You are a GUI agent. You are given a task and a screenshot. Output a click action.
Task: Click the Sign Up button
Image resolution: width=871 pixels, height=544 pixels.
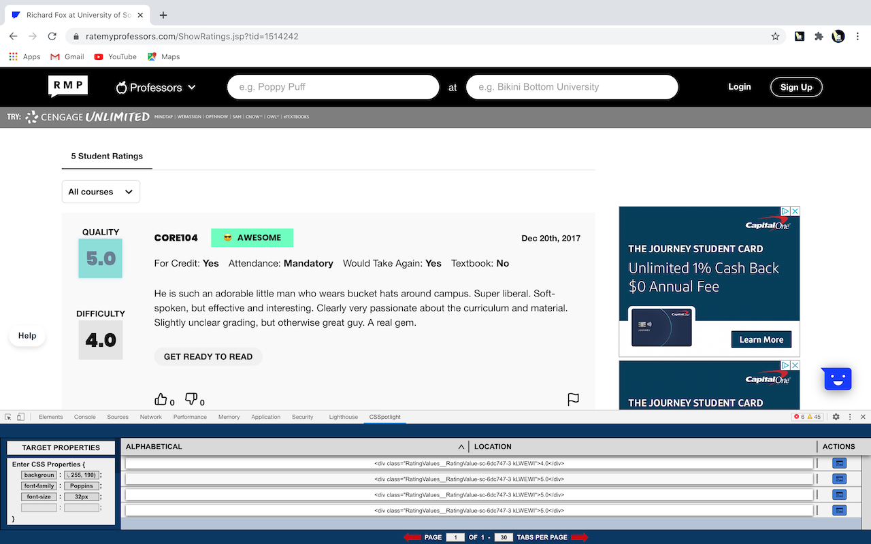[796, 87]
